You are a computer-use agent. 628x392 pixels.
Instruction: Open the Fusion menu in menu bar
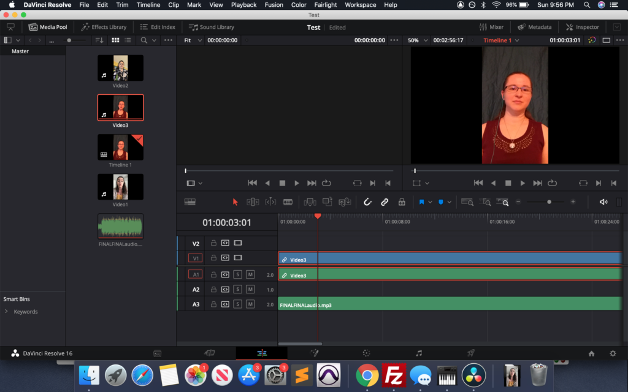[274, 5]
